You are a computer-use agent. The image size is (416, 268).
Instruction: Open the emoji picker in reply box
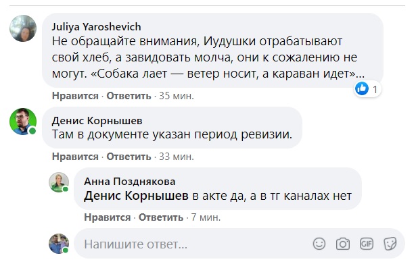pyautogui.click(x=319, y=244)
